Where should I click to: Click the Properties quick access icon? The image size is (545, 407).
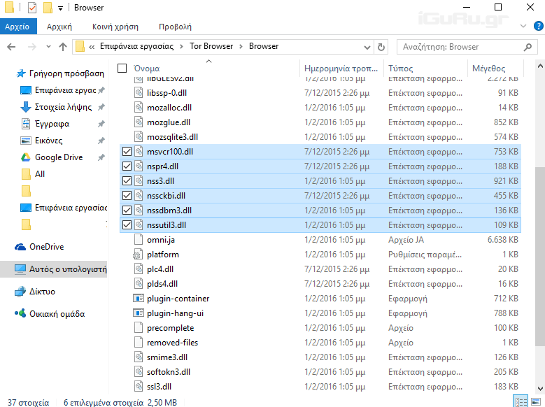point(32,7)
